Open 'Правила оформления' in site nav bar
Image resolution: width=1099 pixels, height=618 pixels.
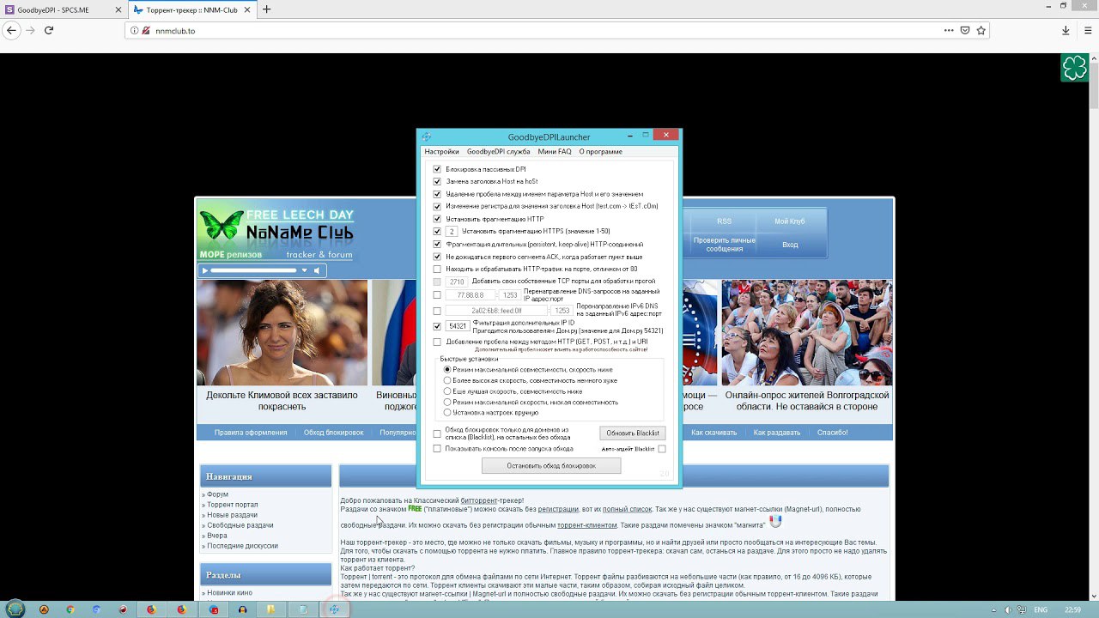coord(251,433)
